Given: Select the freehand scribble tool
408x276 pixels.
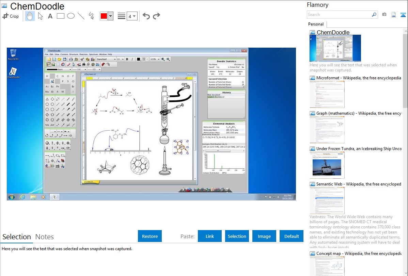Looking at the screenshot, I should [91, 16].
